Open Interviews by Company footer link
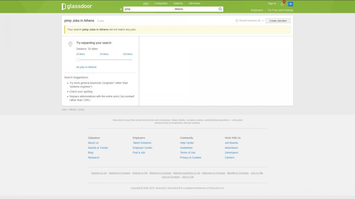Viewport: 355px width, 199px height. click(x=214, y=173)
